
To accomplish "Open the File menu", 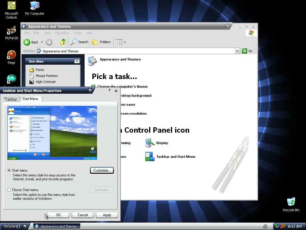I will point(27,33).
